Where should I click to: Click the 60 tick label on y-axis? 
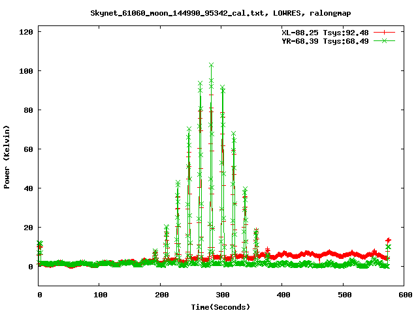coord(29,149)
